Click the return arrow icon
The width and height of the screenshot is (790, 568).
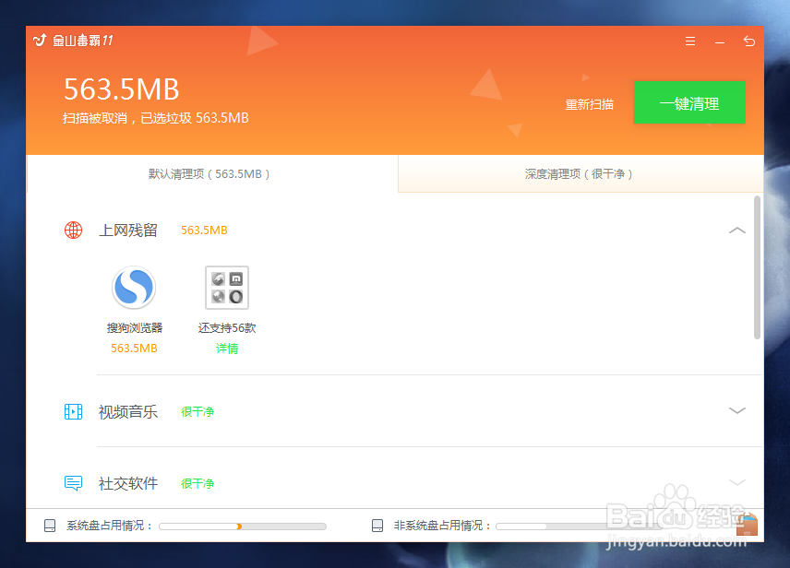tap(748, 41)
